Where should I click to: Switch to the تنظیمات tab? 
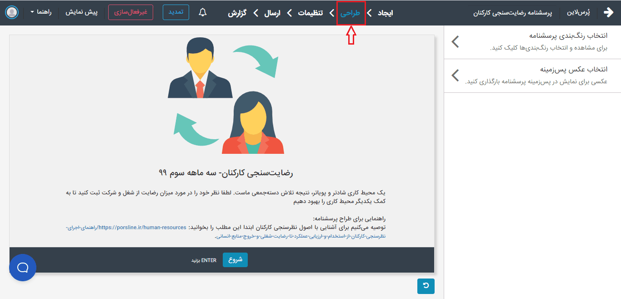[310, 13]
